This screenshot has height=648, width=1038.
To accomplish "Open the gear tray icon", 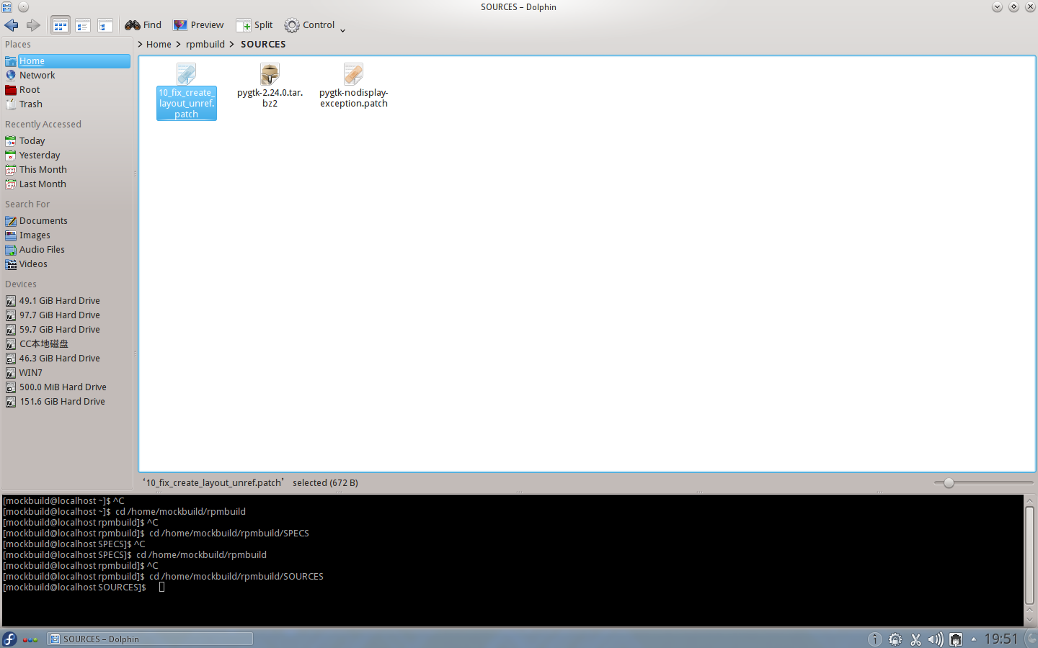I will pos(895,639).
